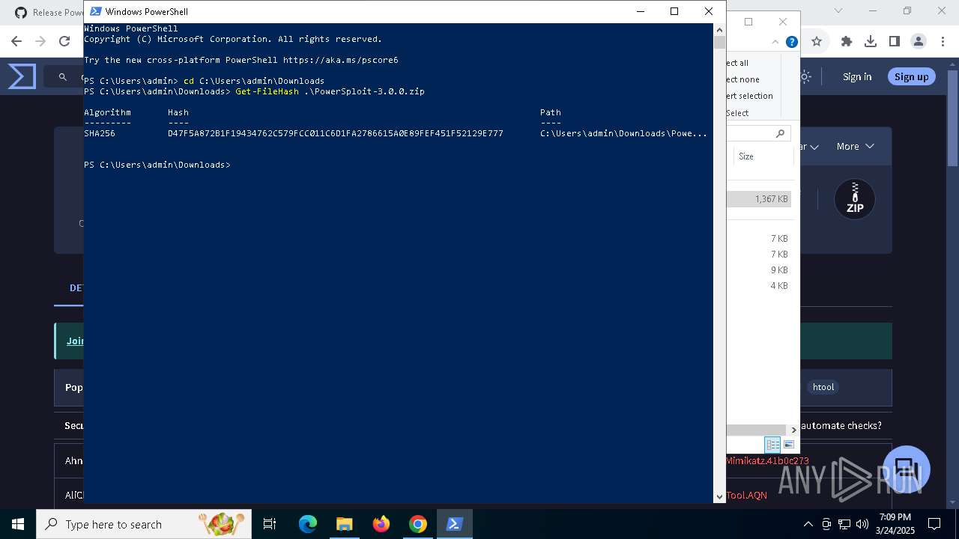This screenshot has width=959, height=539.
Task: Click the Sign up button
Action: coord(911,76)
